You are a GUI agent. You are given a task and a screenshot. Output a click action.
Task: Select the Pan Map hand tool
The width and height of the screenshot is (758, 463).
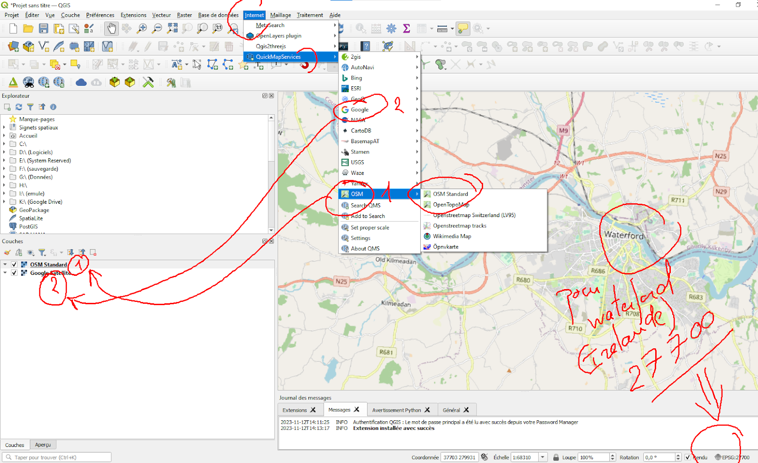pos(111,29)
